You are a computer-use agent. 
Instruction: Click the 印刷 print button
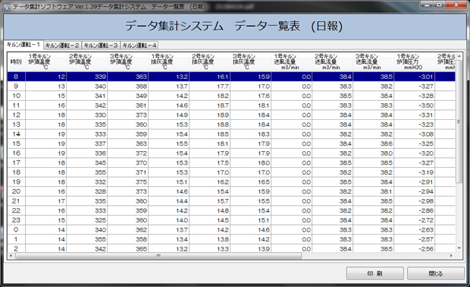pos(375,273)
